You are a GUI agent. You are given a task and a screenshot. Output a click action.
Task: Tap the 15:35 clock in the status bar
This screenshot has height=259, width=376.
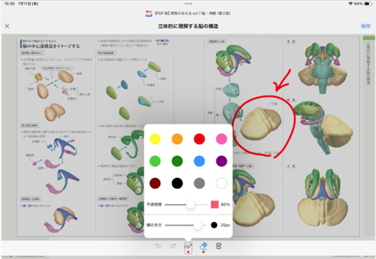coord(9,3)
